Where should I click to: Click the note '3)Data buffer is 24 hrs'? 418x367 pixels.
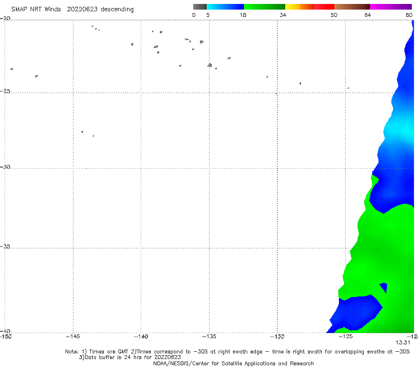130,357
